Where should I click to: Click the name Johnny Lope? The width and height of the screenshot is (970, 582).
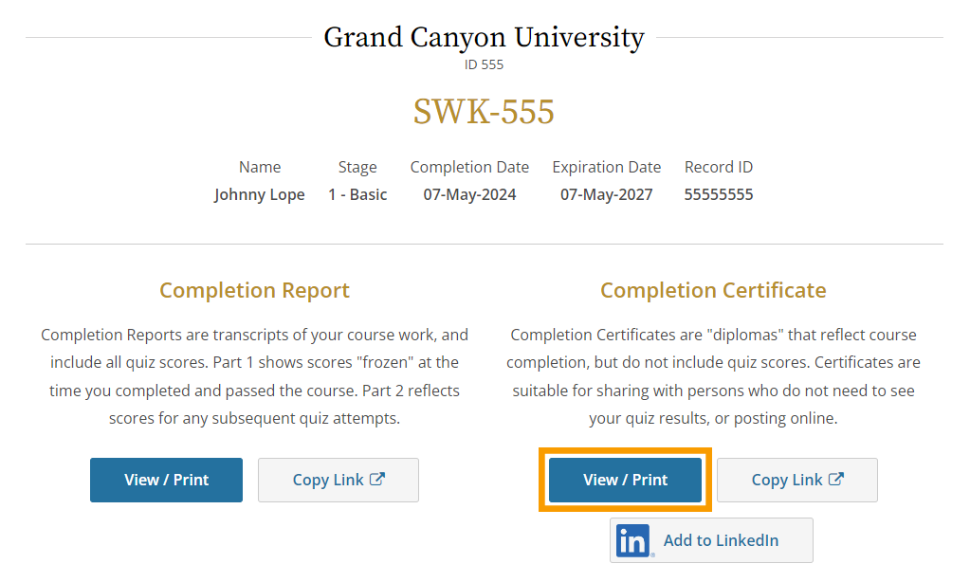click(260, 194)
